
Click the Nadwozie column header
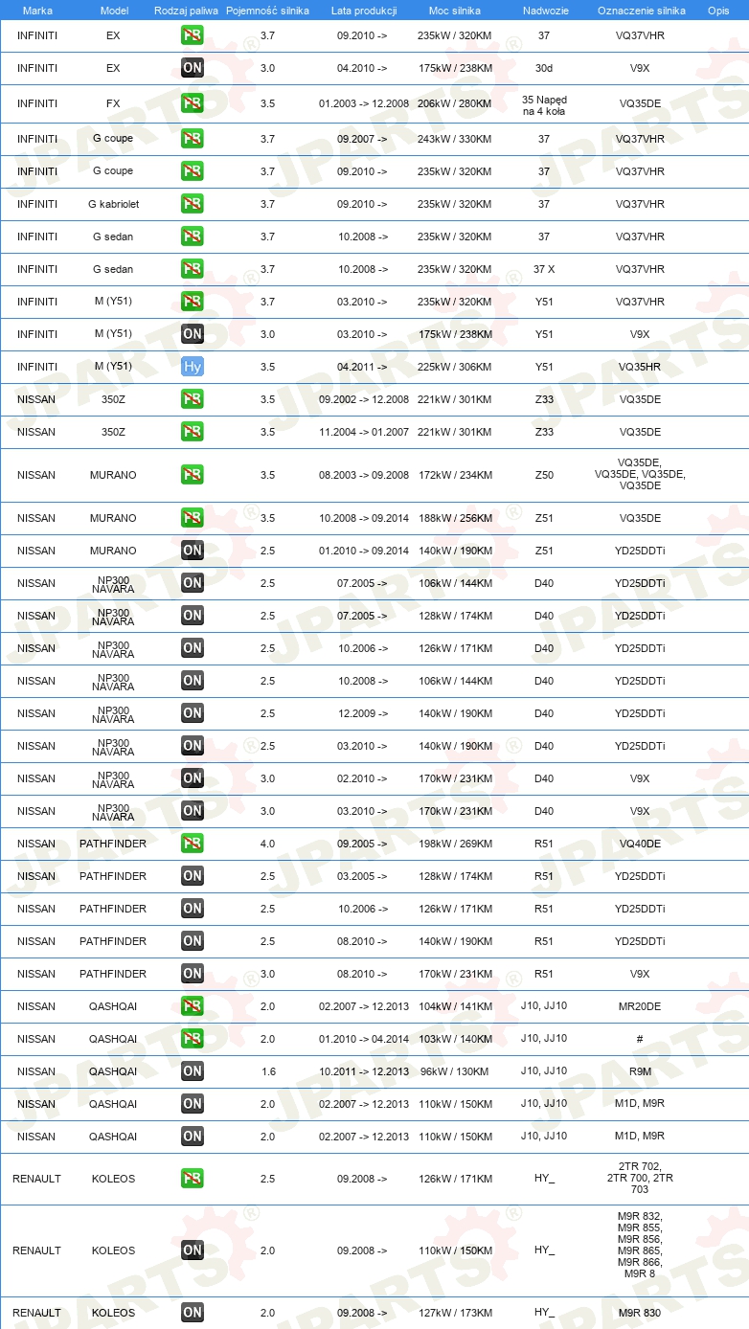click(x=544, y=11)
